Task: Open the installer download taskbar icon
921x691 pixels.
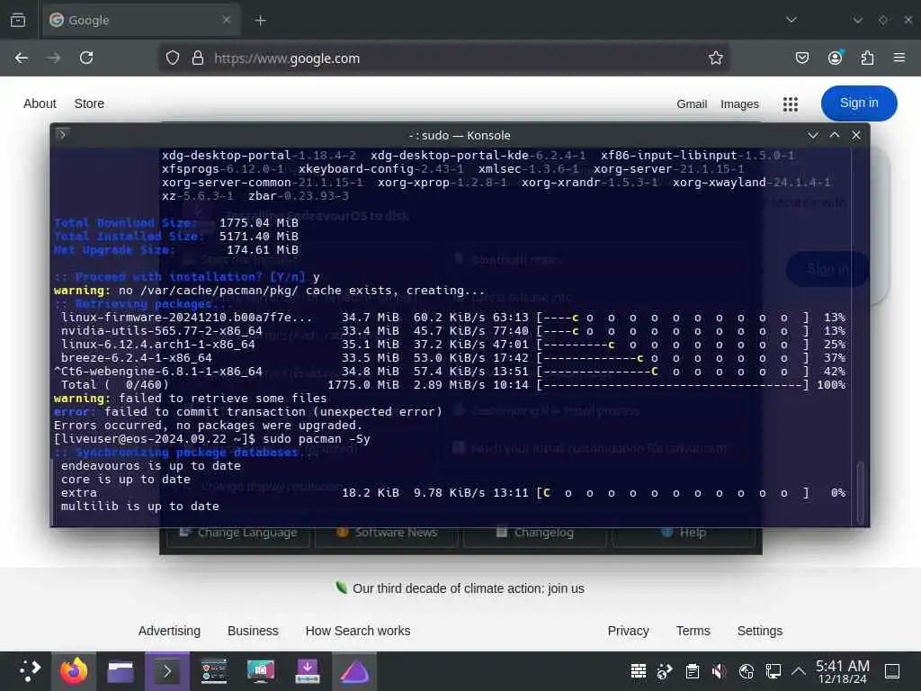Action: [x=308, y=671]
